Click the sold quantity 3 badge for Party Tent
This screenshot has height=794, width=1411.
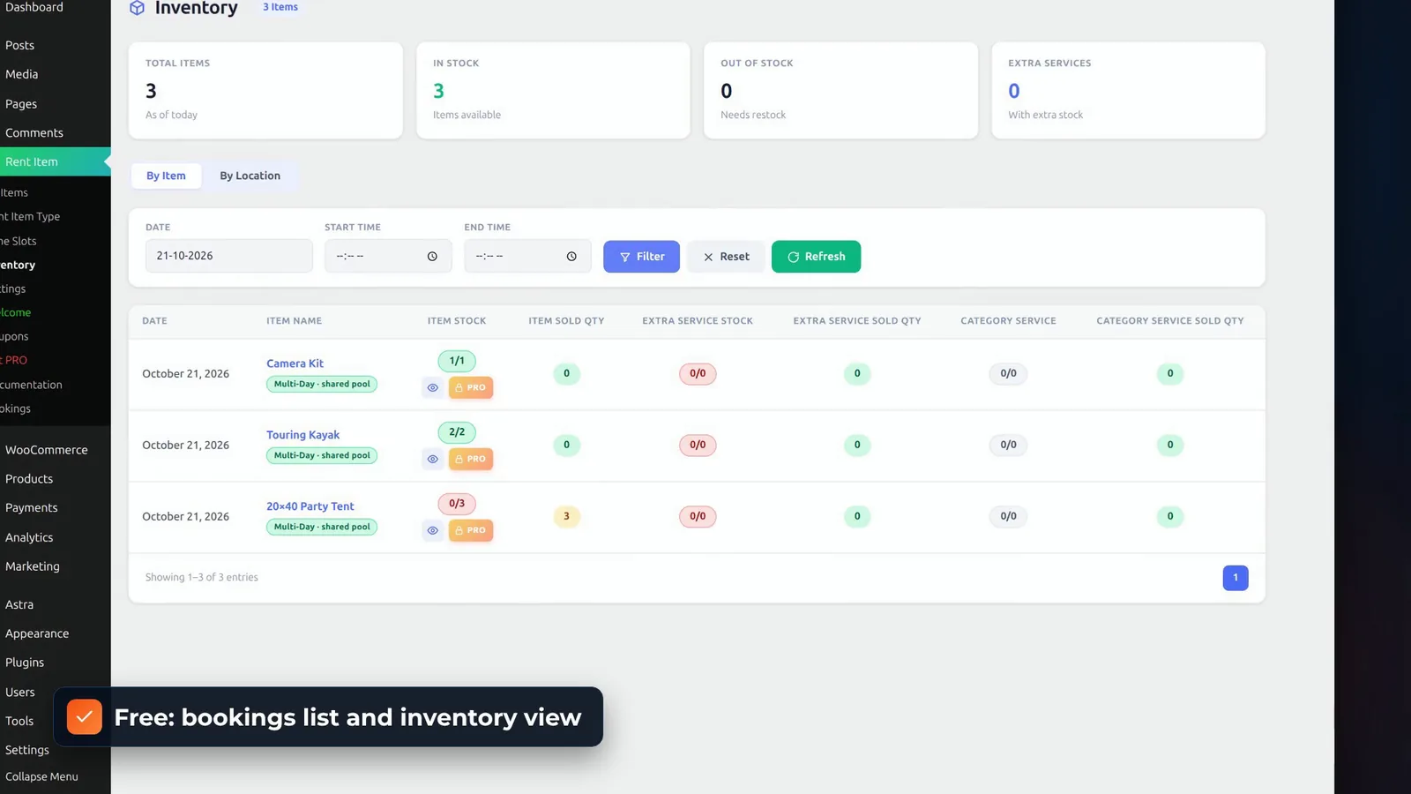pyautogui.click(x=566, y=516)
